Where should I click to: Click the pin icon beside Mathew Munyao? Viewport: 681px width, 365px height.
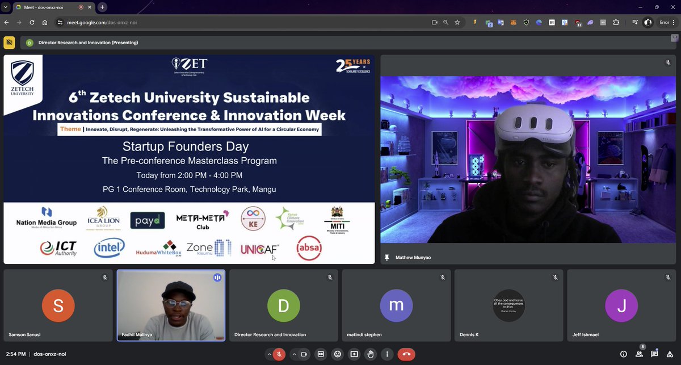pyautogui.click(x=387, y=257)
